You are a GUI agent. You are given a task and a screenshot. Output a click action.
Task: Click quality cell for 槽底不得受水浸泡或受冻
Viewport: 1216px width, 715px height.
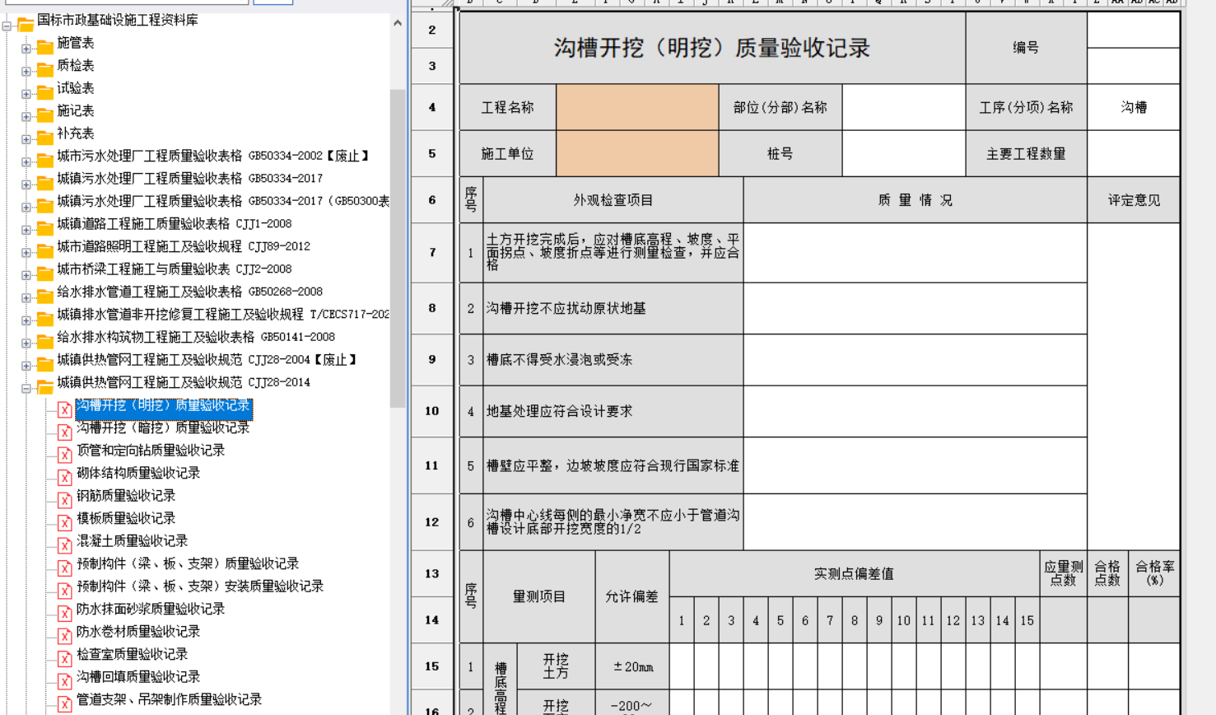[x=915, y=359]
